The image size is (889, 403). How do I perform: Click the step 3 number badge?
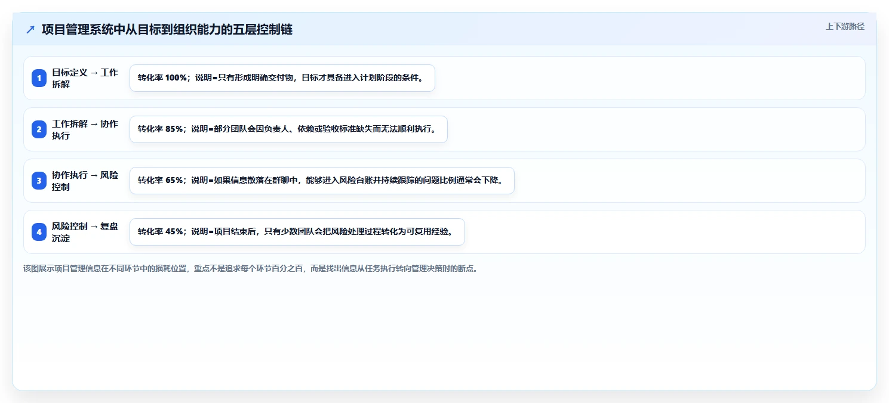(39, 181)
